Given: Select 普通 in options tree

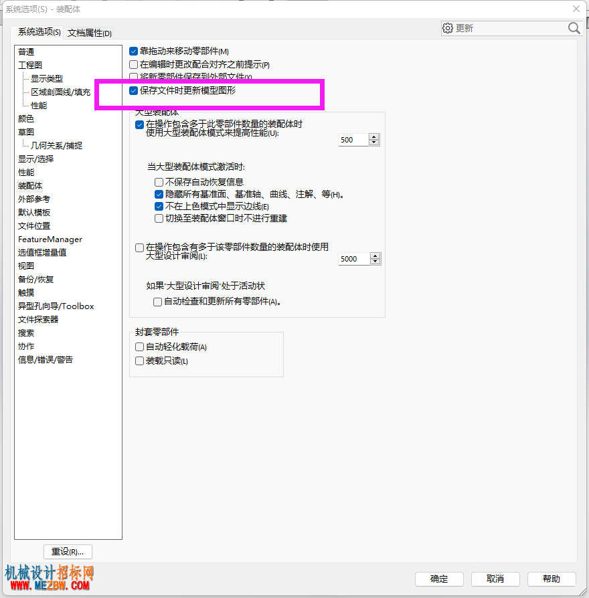Looking at the screenshot, I should click(x=26, y=52).
